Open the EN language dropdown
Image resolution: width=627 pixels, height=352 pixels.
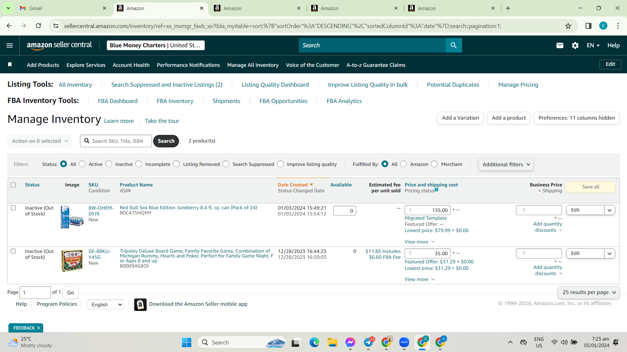(593, 45)
